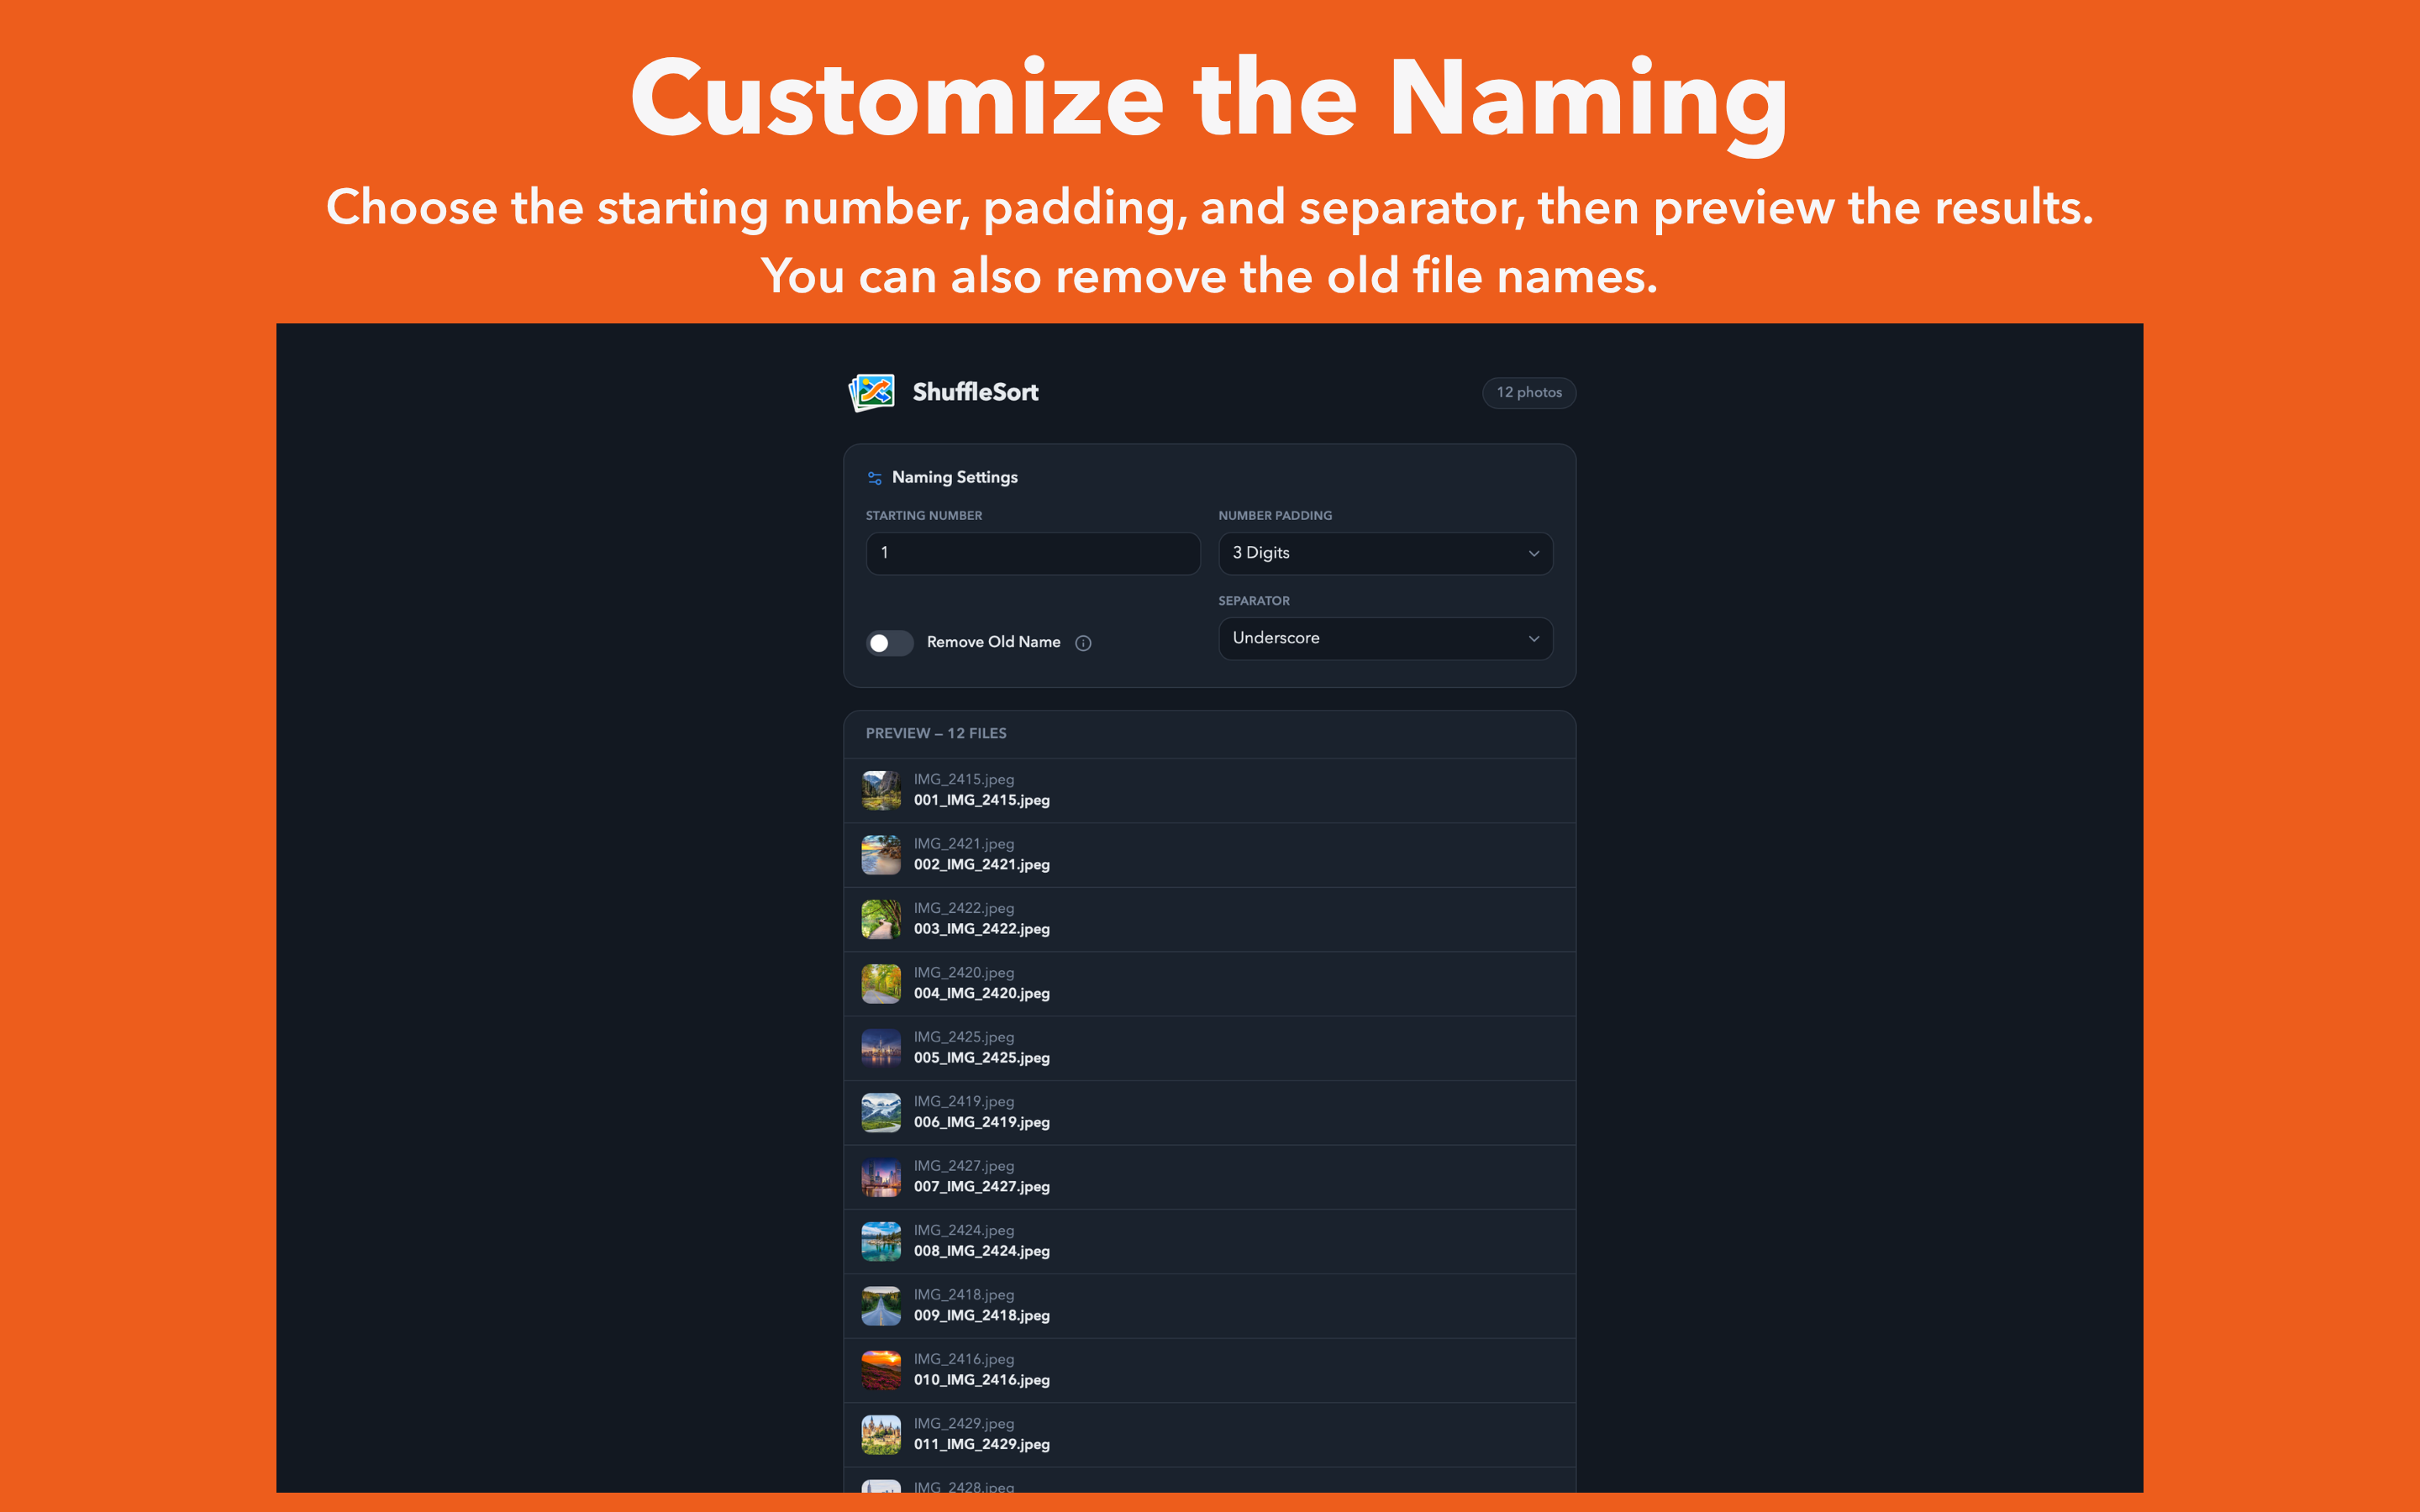Viewport: 2420px width, 1512px height.
Task: Click the ShuffleSort title text
Action: click(x=975, y=392)
